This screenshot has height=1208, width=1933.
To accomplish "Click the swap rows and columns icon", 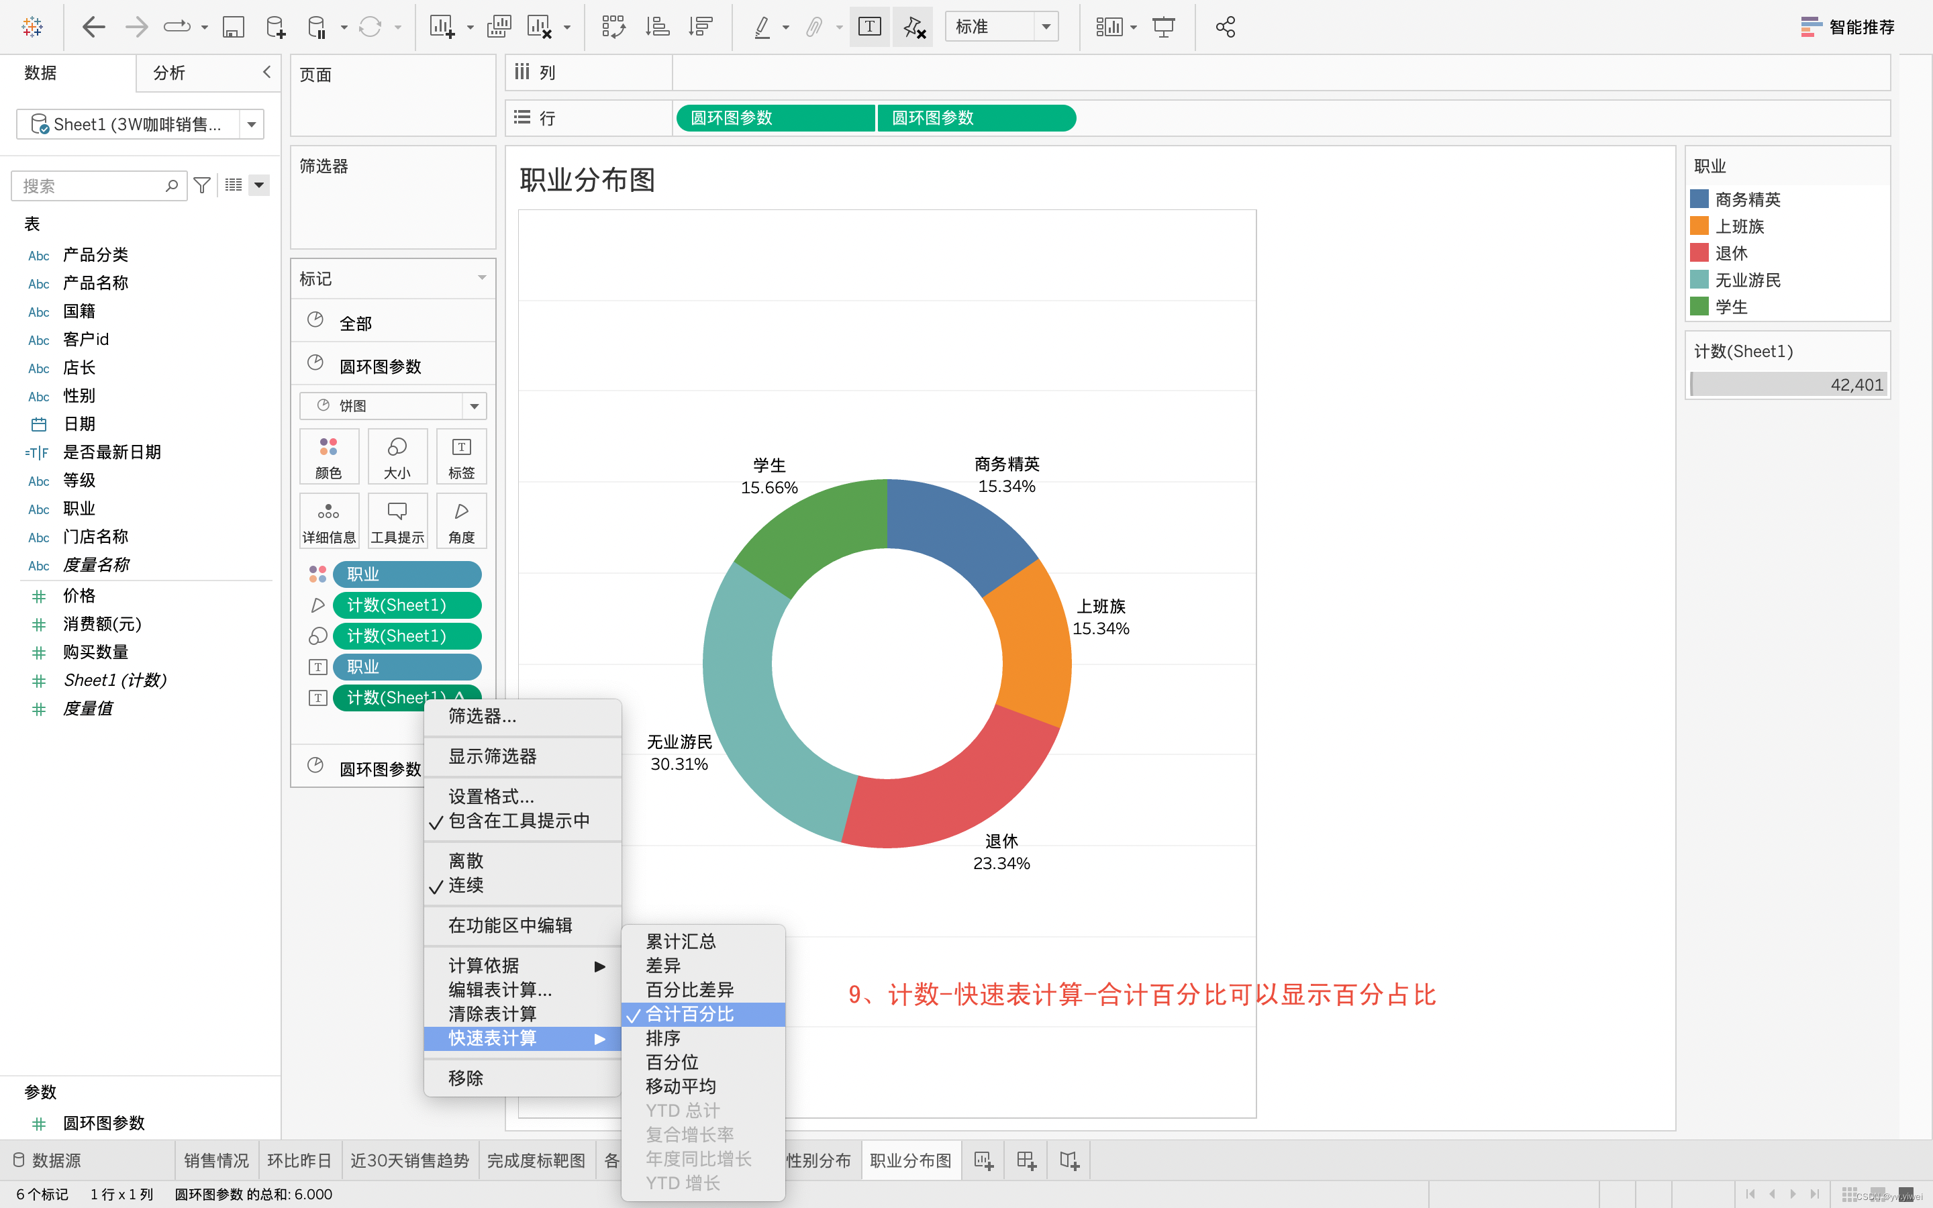I will pyautogui.click(x=613, y=27).
